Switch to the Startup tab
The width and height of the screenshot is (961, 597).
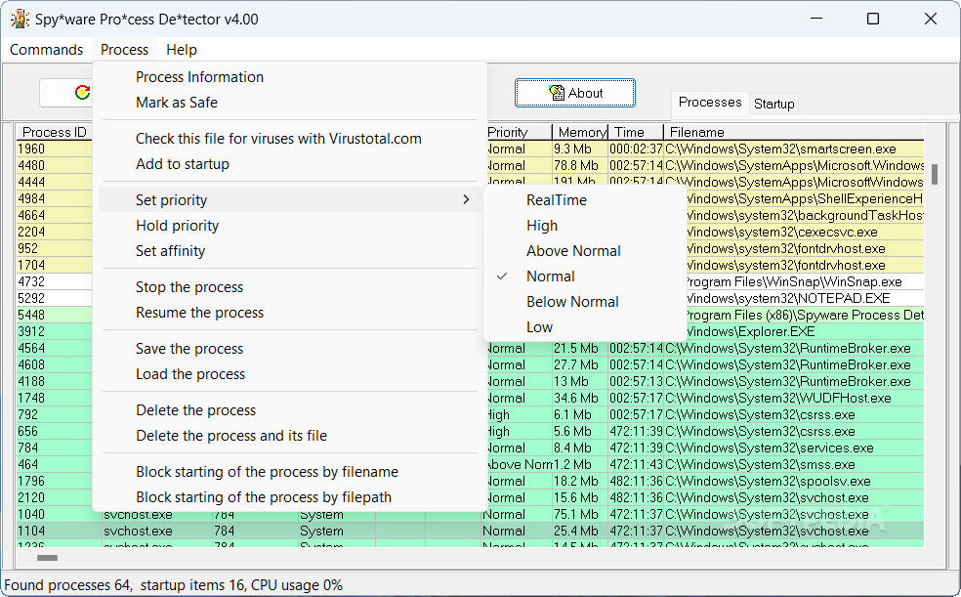click(774, 105)
